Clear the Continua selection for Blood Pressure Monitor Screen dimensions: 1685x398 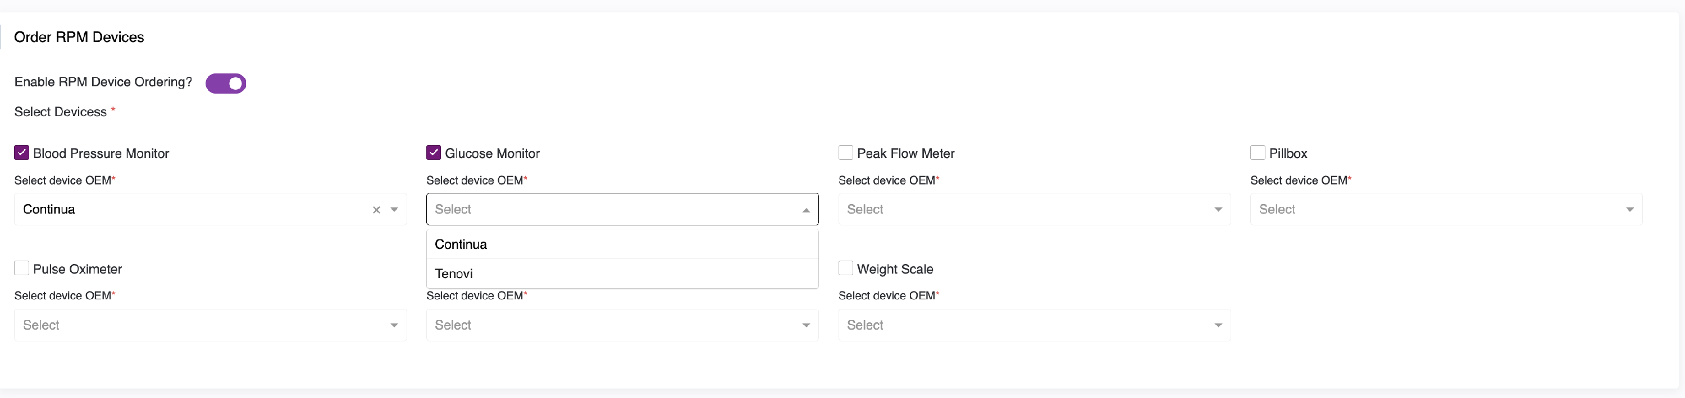click(x=376, y=210)
